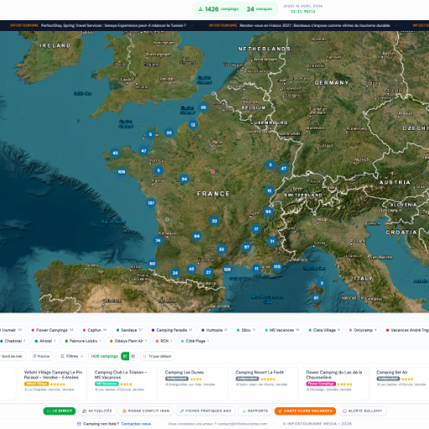Switch to list view icon
The image size is (429, 429).
pyautogui.click(x=133, y=356)
